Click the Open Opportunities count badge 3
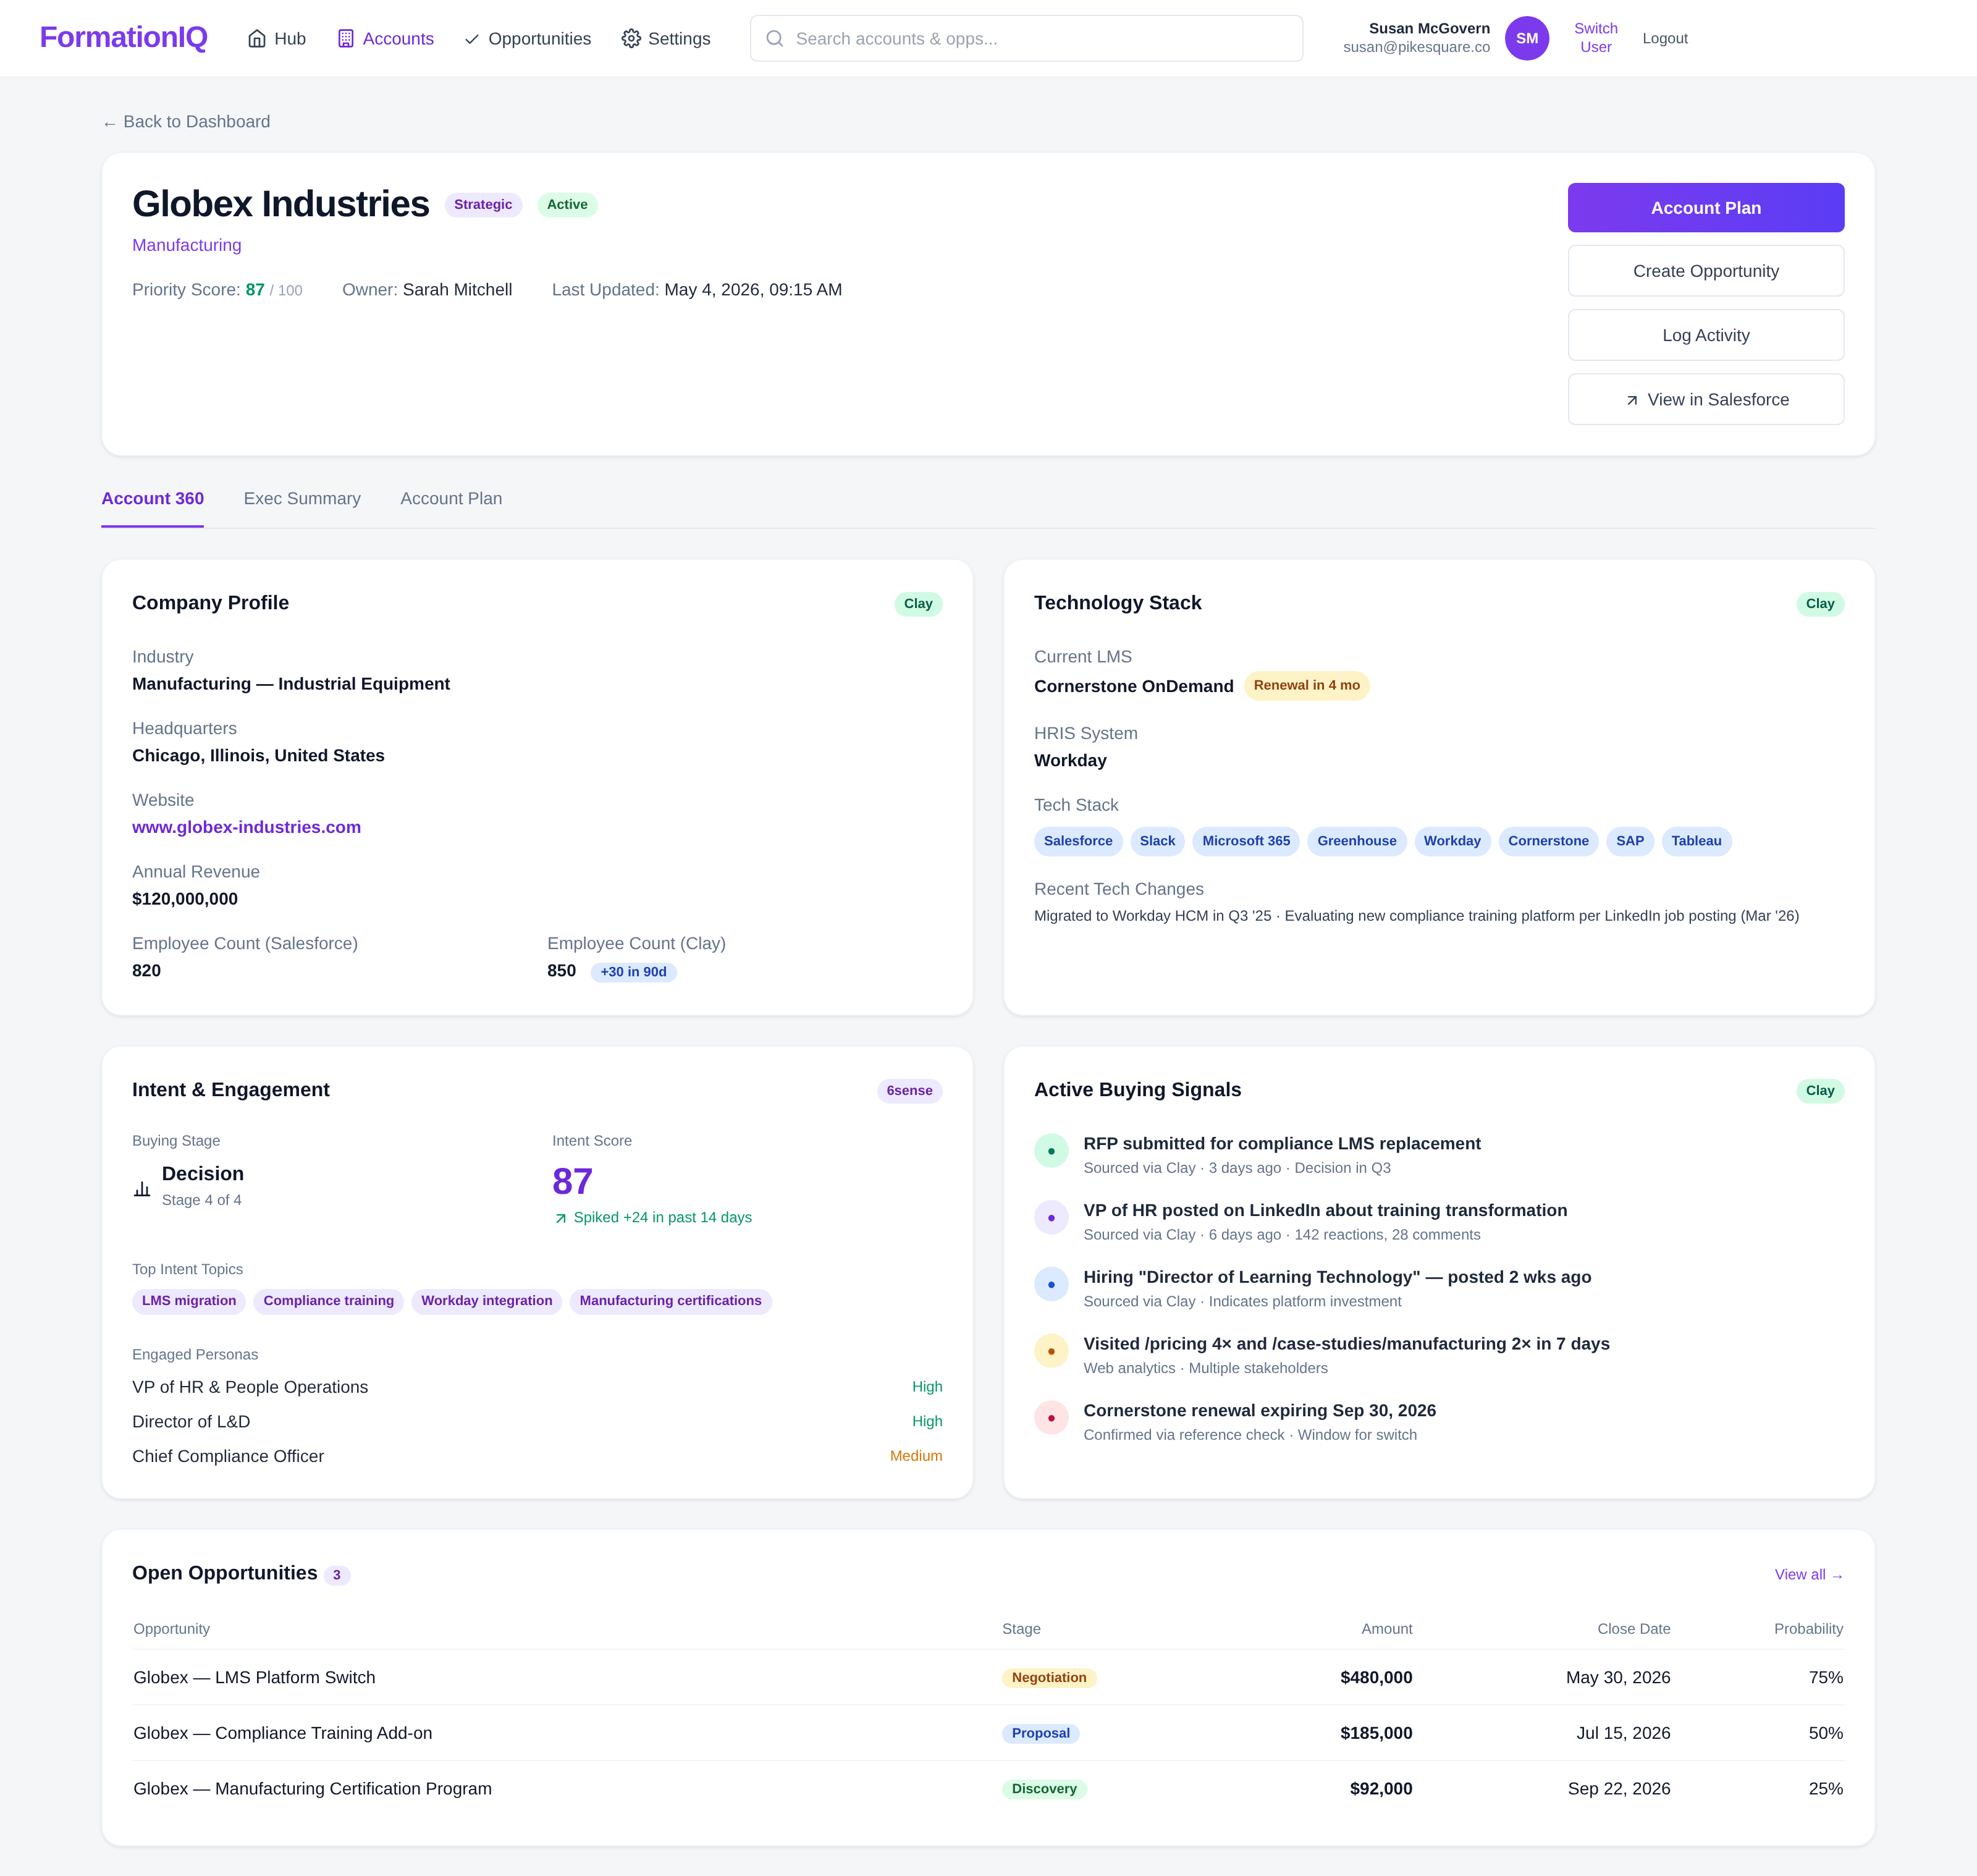Image resolution: width=1977 pixels, height=1876 pixels. [337, 1575]
